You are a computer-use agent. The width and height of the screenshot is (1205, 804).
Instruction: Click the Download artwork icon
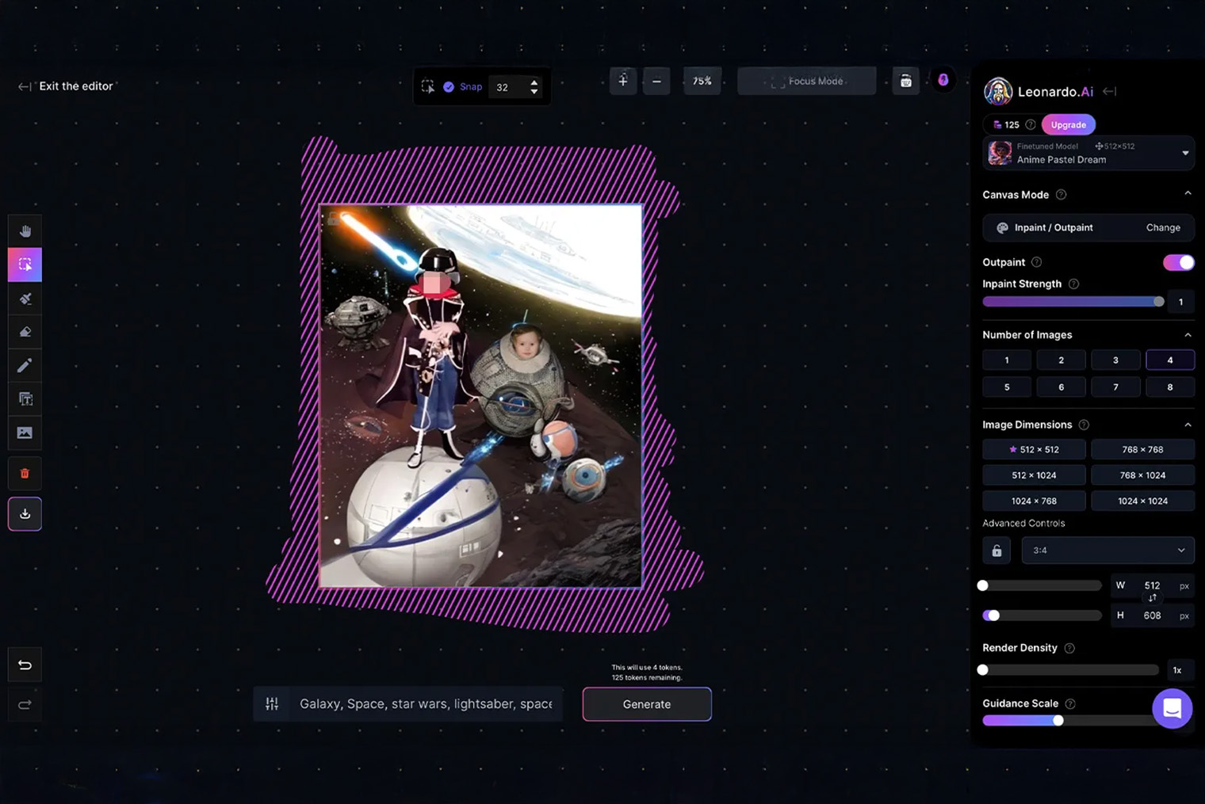click(25, 514)
